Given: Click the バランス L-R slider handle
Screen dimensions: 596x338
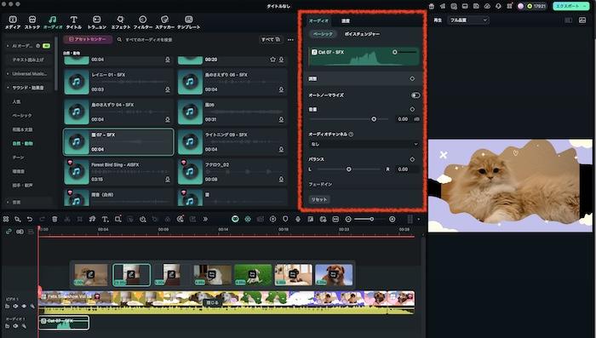Looking at the screenshot, I should point(349,169).
